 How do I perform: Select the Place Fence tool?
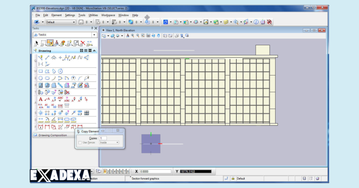(43, 43)
